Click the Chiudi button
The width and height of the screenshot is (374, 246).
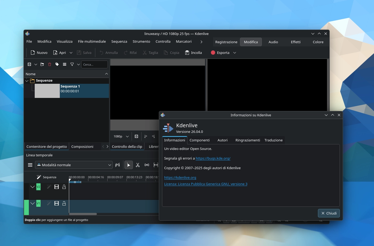coord(329,213)
